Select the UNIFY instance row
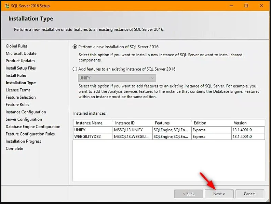Viewport: 271px width, 204px height. click(x=92, y=130)
